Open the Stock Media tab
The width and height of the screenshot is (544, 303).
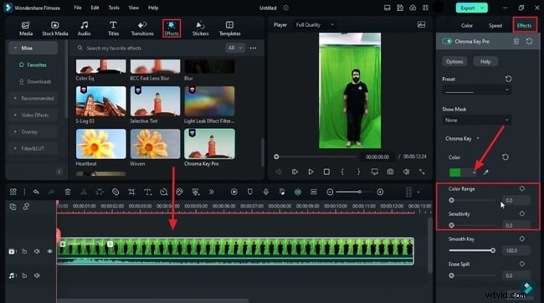tap(54, 28)
